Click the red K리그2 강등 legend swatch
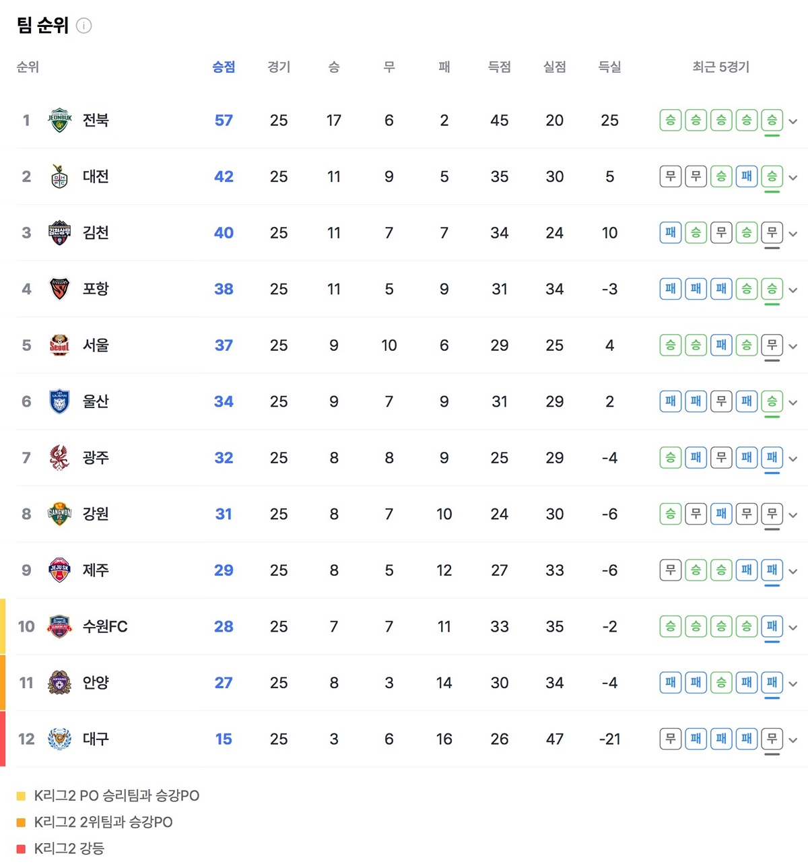808x868 pixels. pos(21,849)
